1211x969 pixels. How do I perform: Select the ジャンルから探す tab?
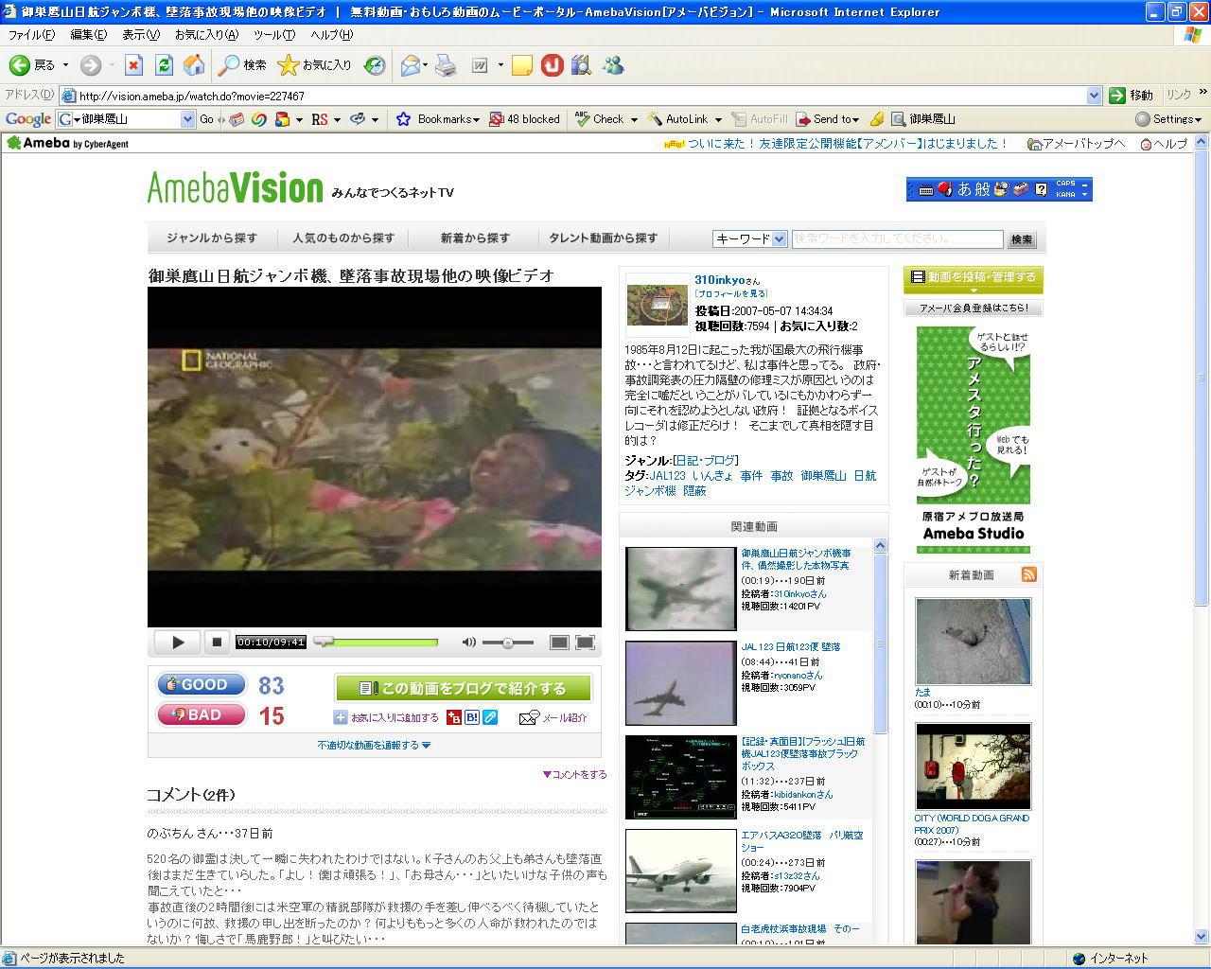tap(212, 238)
